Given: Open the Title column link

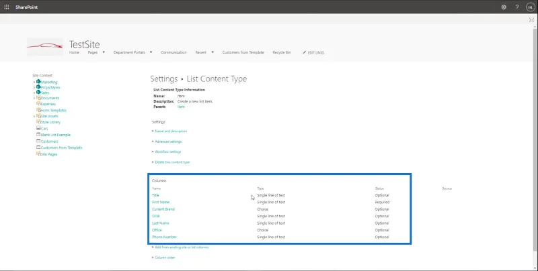Looking at the screenshot, I should (x=155, y=195).
